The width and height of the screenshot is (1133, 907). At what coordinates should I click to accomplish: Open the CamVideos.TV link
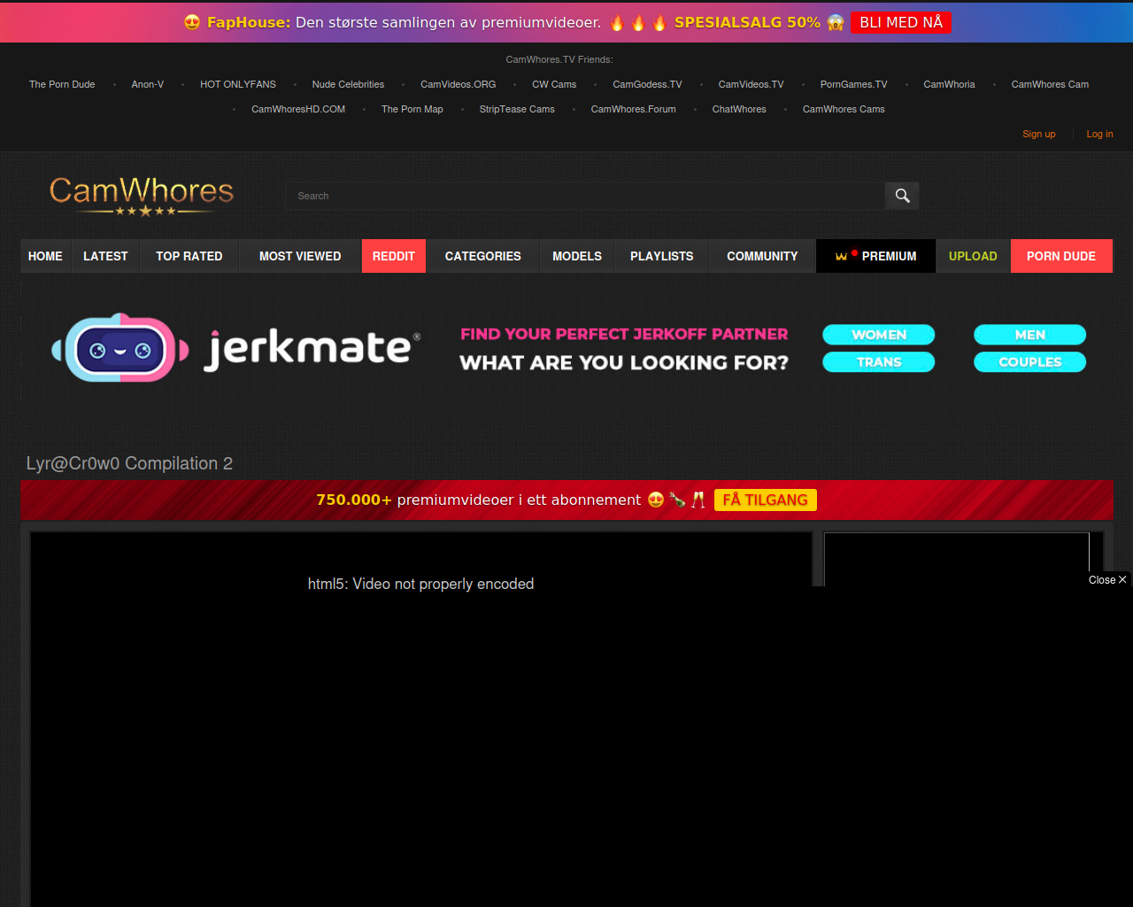(x=751, y=84)
